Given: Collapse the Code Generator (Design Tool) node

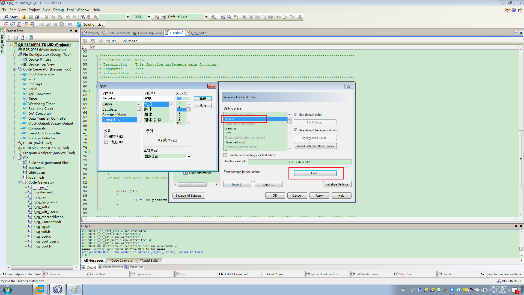Looking at the screenshot, I should (x=15, y=69).
